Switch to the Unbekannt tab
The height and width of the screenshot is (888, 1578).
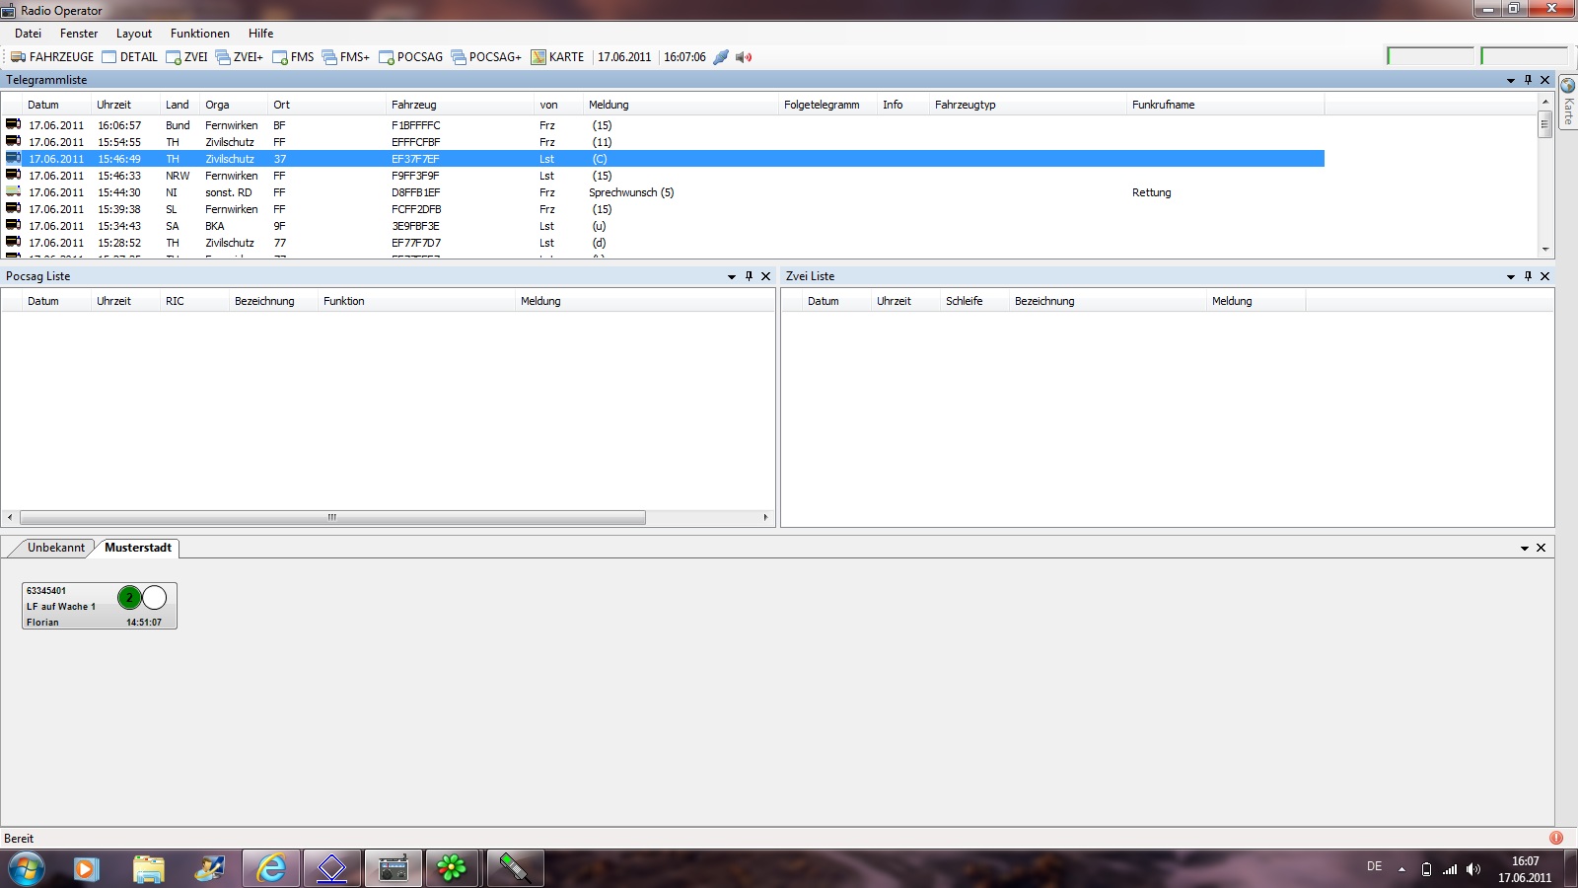coord(55,548)
